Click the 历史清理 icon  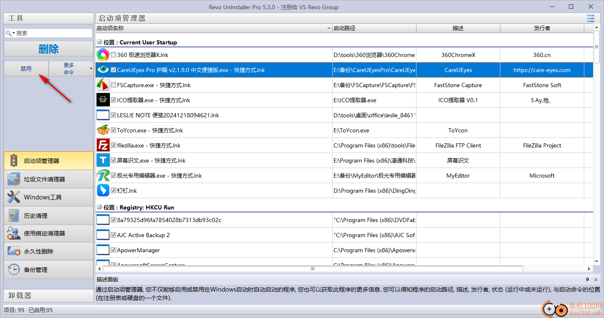14,216
